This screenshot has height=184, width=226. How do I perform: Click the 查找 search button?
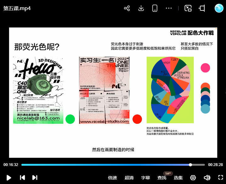tap(162, 178)
